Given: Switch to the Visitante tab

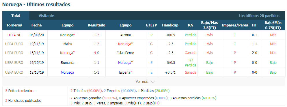Looking at the screenshot, I should pos(46,16).
